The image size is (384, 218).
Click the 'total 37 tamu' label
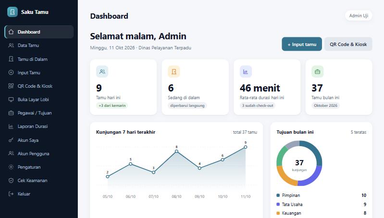(x=245, y=132)
